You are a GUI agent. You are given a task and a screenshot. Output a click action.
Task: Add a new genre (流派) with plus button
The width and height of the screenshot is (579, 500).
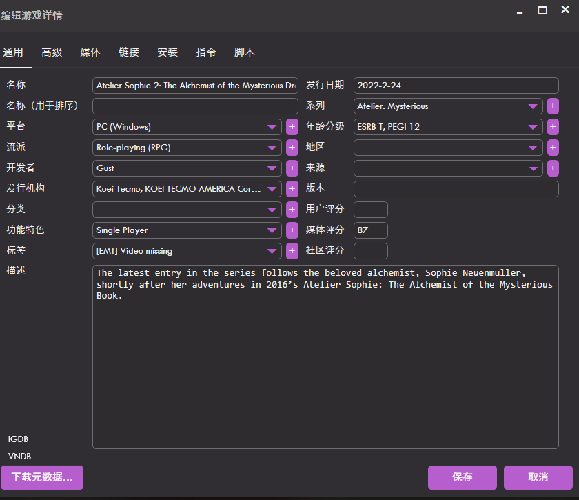[x=292, y=148]
